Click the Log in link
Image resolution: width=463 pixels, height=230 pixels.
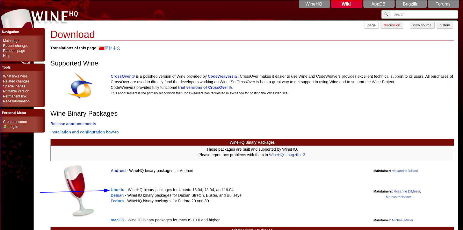pos(13,127)
